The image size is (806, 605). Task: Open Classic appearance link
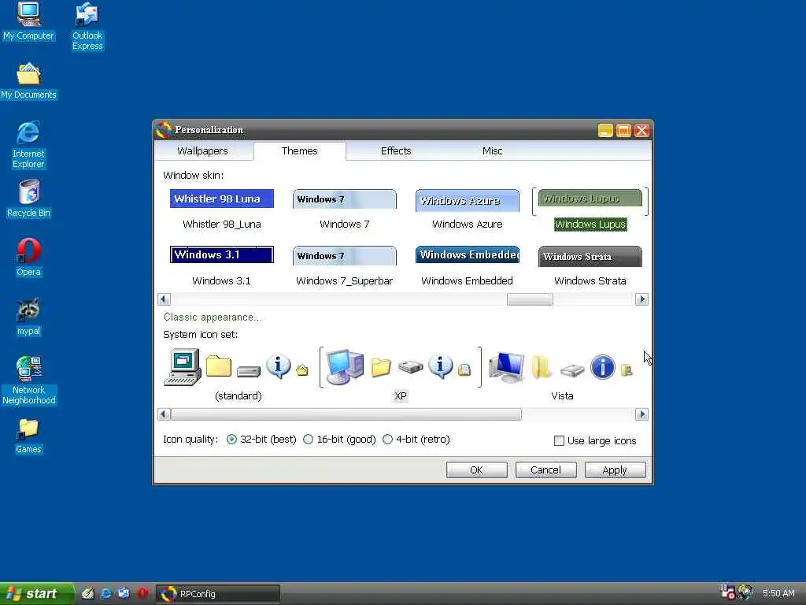point(213,317)
